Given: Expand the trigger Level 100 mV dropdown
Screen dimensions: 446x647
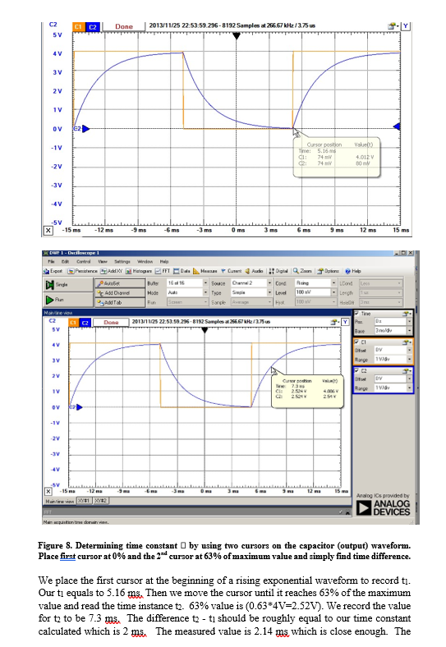Looking at the screenshot, I should click(x=333, y=292).
